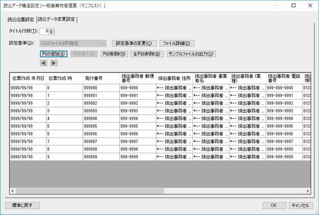This screenshot has height=215, width=319.
Task: Confirm with OK button
Action: 274,205
